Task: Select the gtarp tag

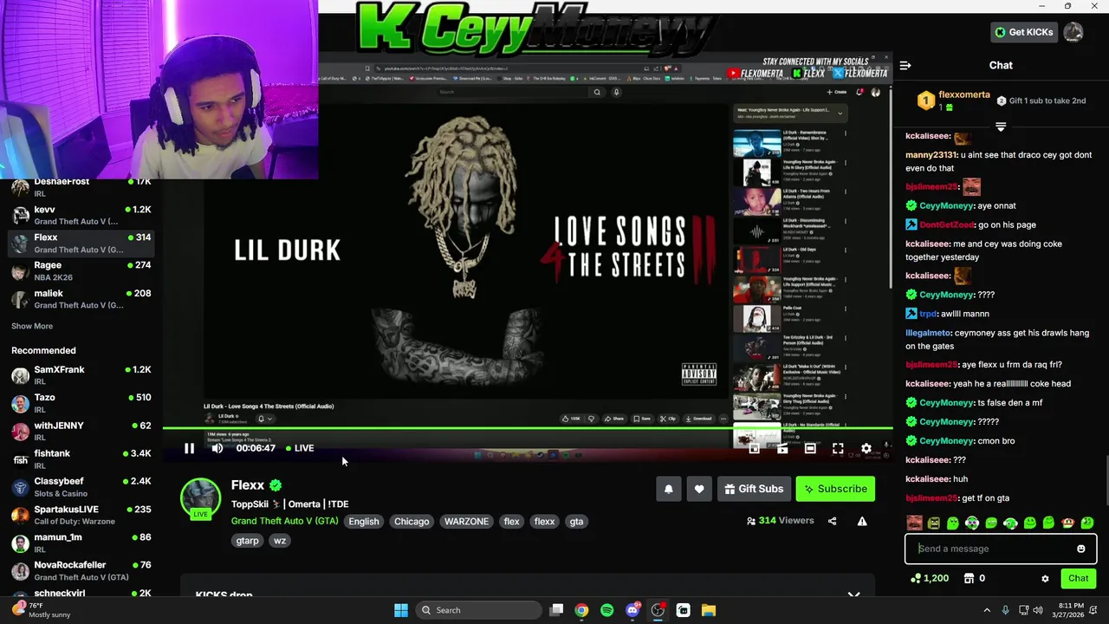Action: tap(247, 540)
